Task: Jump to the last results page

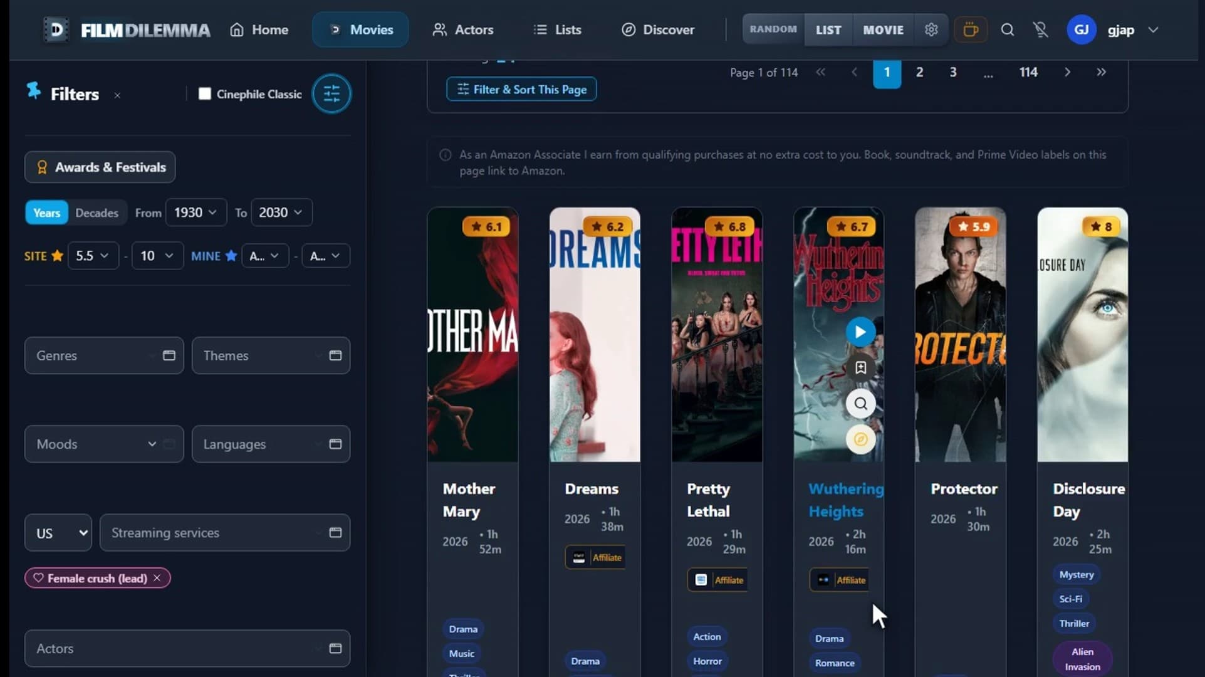Action: [x=1101, y=72]
